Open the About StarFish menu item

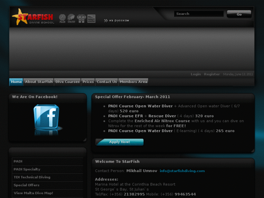click(39, 82)
